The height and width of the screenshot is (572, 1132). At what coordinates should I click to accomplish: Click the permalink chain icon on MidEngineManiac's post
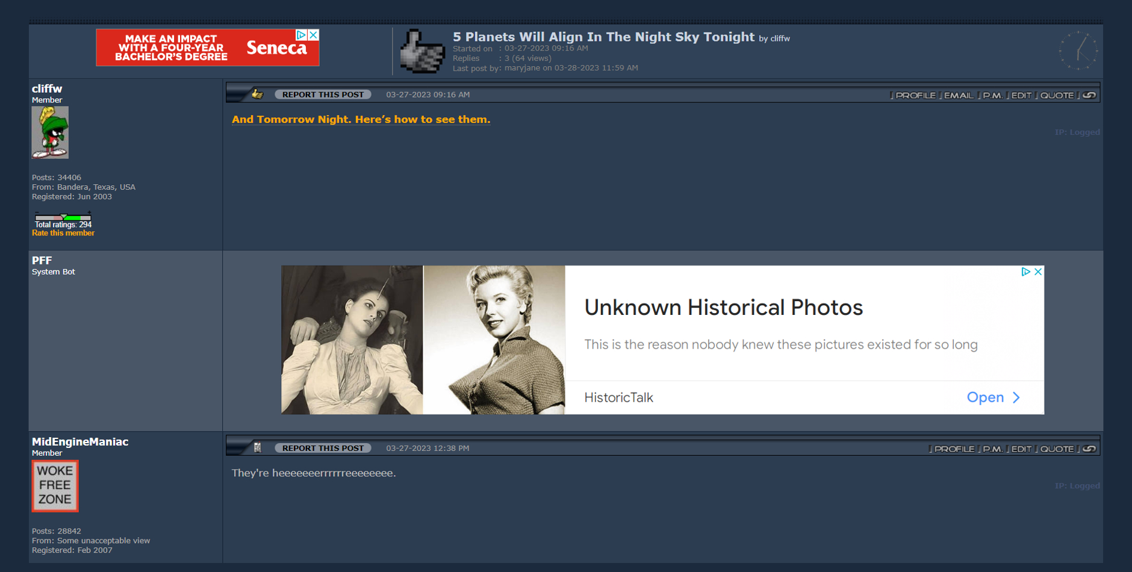(1089, 449)
